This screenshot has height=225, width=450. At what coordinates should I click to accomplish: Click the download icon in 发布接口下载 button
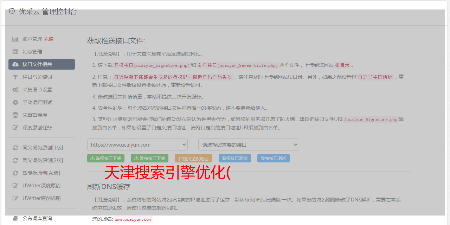click(x=136, y=158)
